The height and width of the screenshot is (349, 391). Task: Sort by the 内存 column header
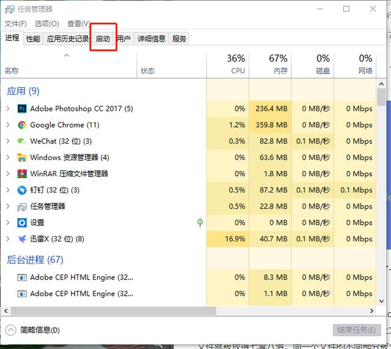coord(270,65)
